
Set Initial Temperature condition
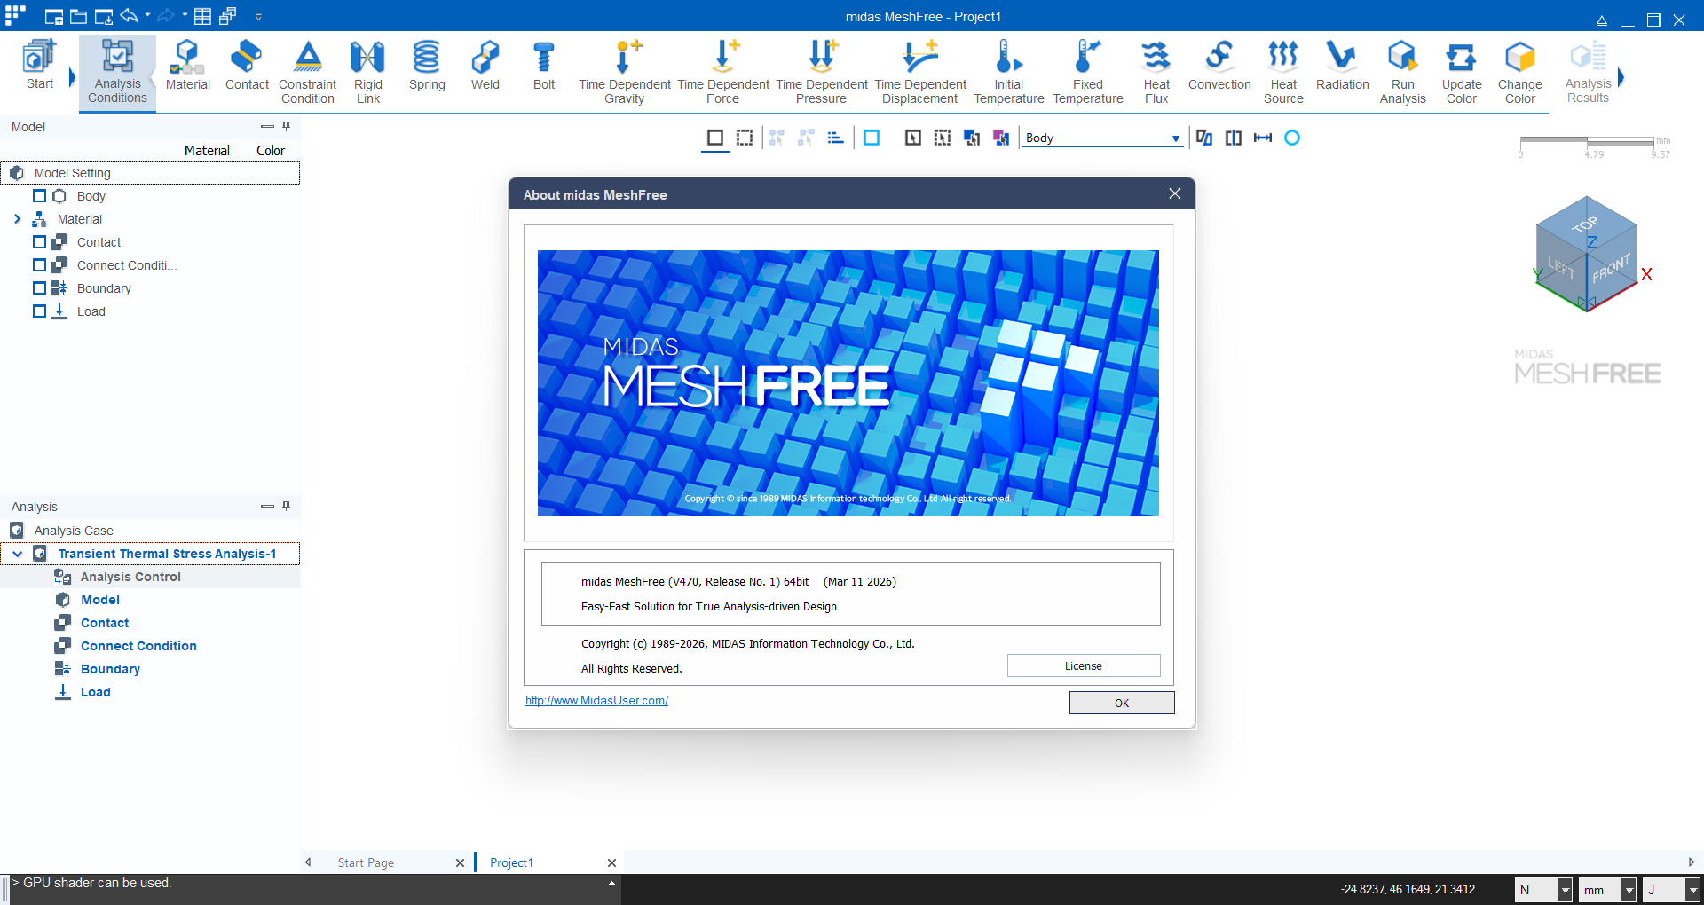pyautogui.click(x=1008, y=73)
